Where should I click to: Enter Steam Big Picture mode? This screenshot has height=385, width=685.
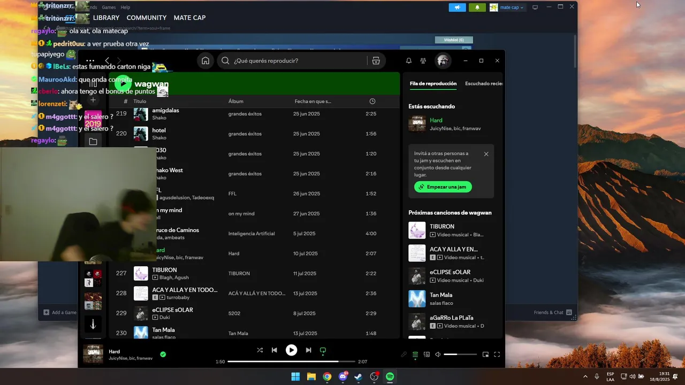535,7
